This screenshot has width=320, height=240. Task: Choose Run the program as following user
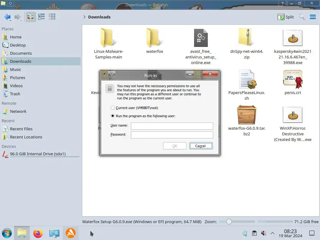click(143, 116)
